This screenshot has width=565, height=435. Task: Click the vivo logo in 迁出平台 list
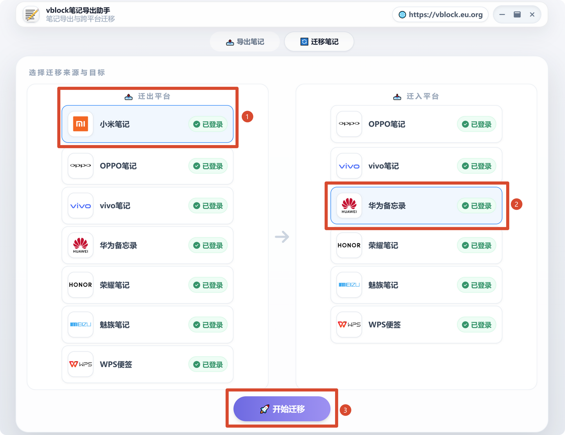coord(80,206)
